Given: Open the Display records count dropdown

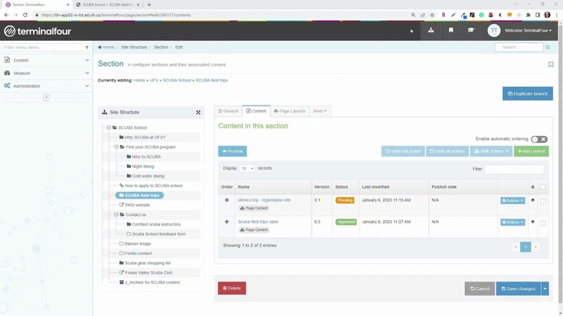Looking at the screenshot, I should (x=247, y=168).
